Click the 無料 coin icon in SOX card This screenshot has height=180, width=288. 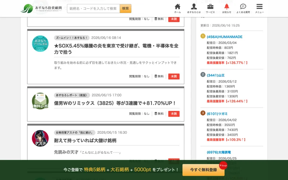156,76
